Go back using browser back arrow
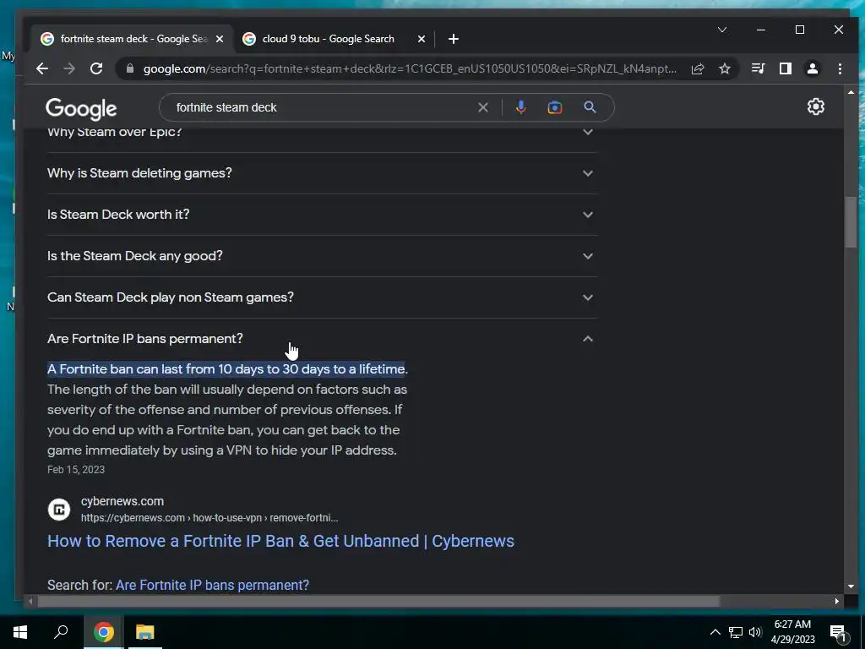This screenshot has width=865, height=649. 42,68
